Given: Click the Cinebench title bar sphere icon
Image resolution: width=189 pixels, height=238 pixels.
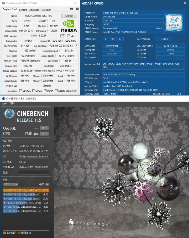Looking at the screenshot, I should click(x=3, y=98).
